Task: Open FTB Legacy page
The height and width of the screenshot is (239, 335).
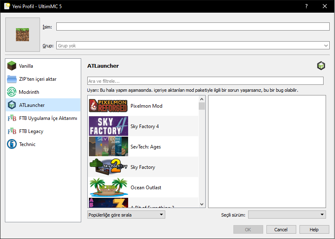Action: (43, 131)
